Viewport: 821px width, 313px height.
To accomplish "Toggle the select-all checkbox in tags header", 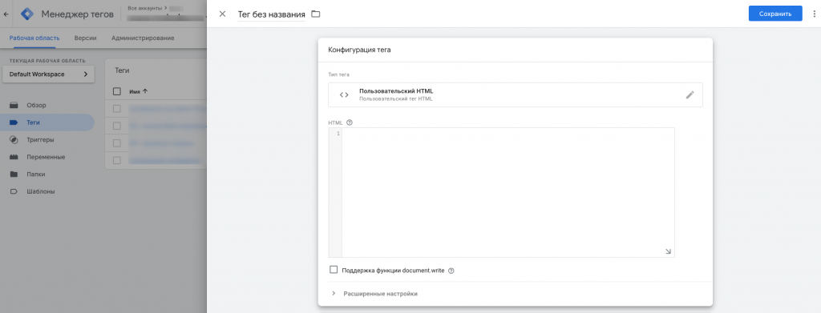I will tap(117, 91).
